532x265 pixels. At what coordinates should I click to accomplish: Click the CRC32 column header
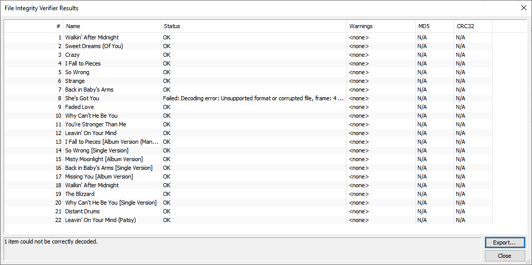473,26
